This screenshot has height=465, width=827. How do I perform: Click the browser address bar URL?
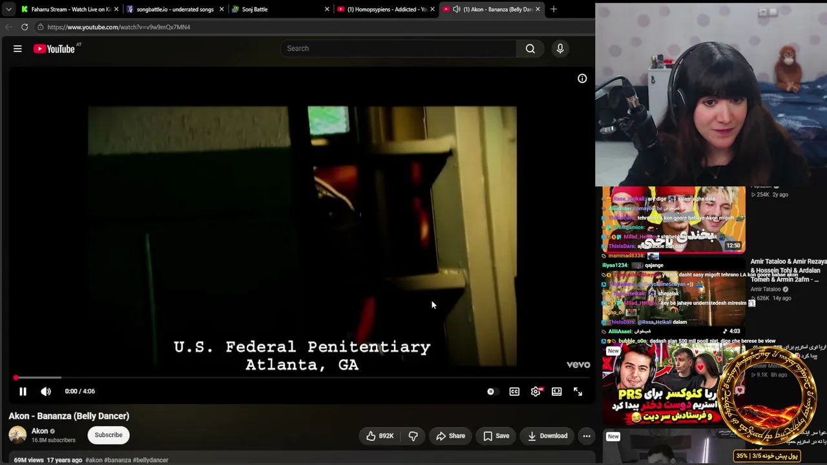pyautogui.click(x=119, y=27)
